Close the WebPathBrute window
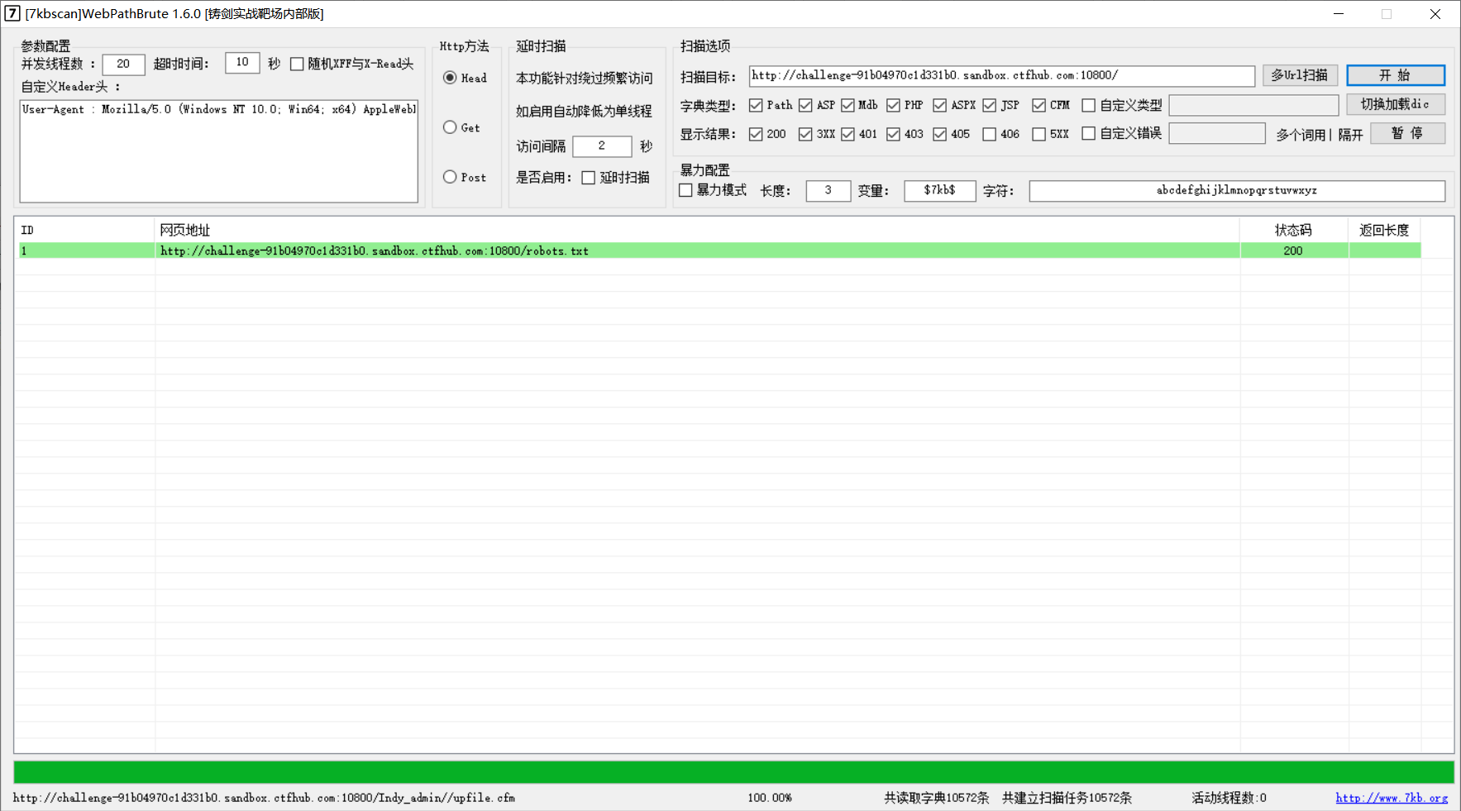Screen dimensions: 1461x811 coord(1435,14)
